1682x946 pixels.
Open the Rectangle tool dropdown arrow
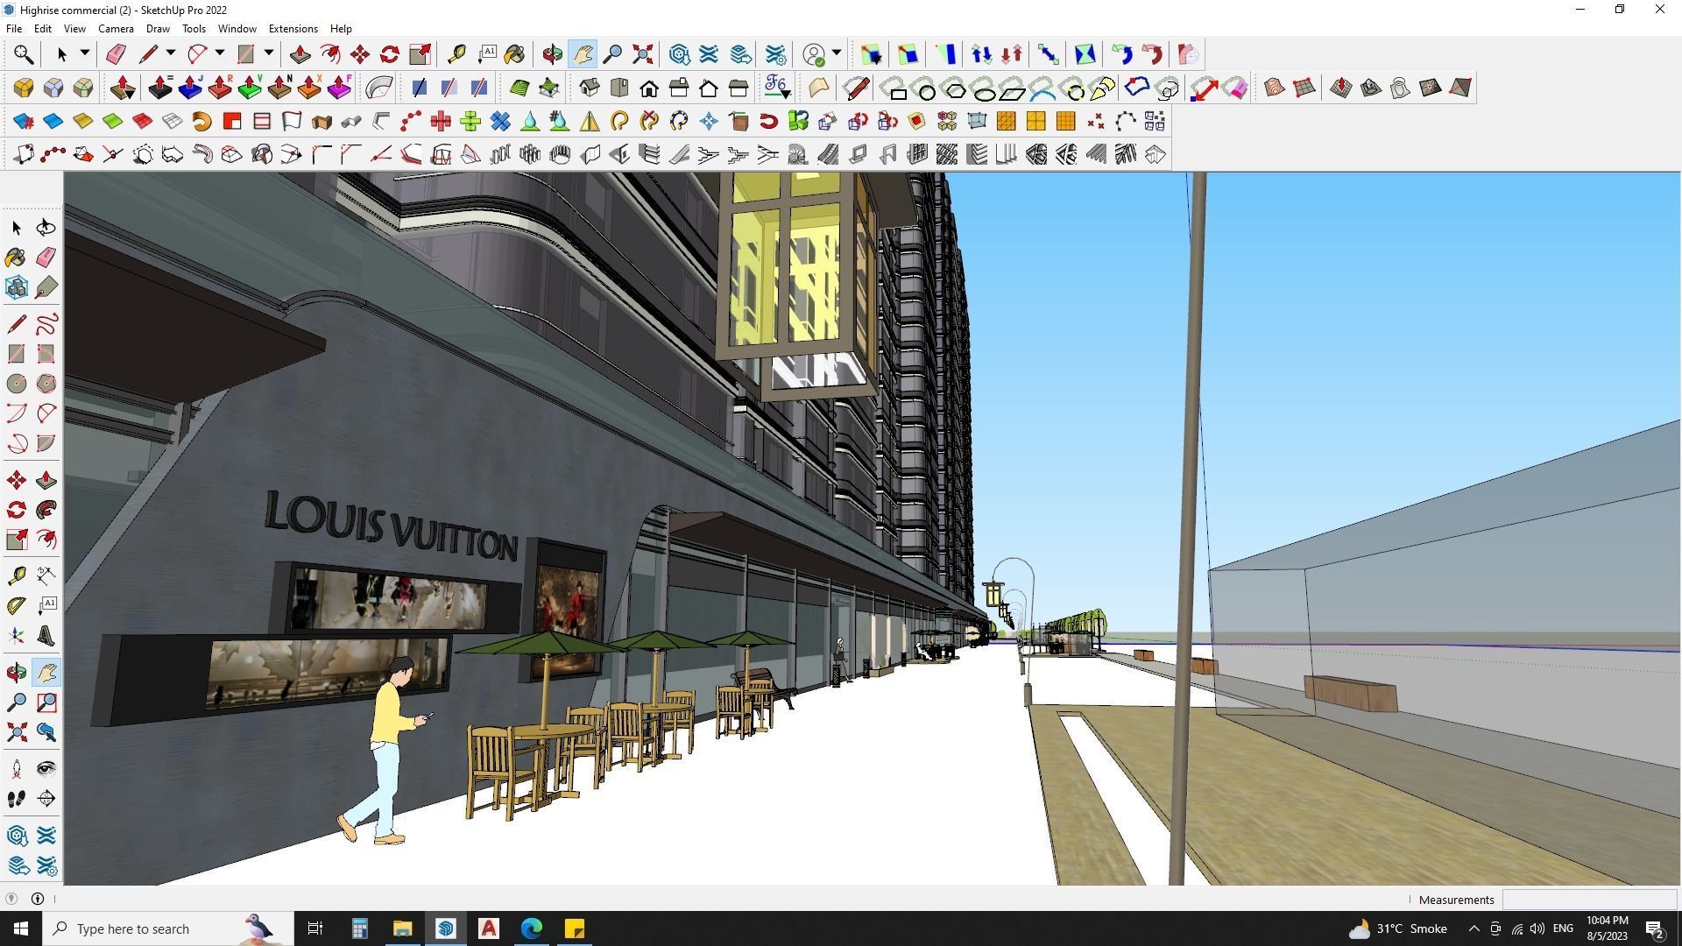[269, 53]
